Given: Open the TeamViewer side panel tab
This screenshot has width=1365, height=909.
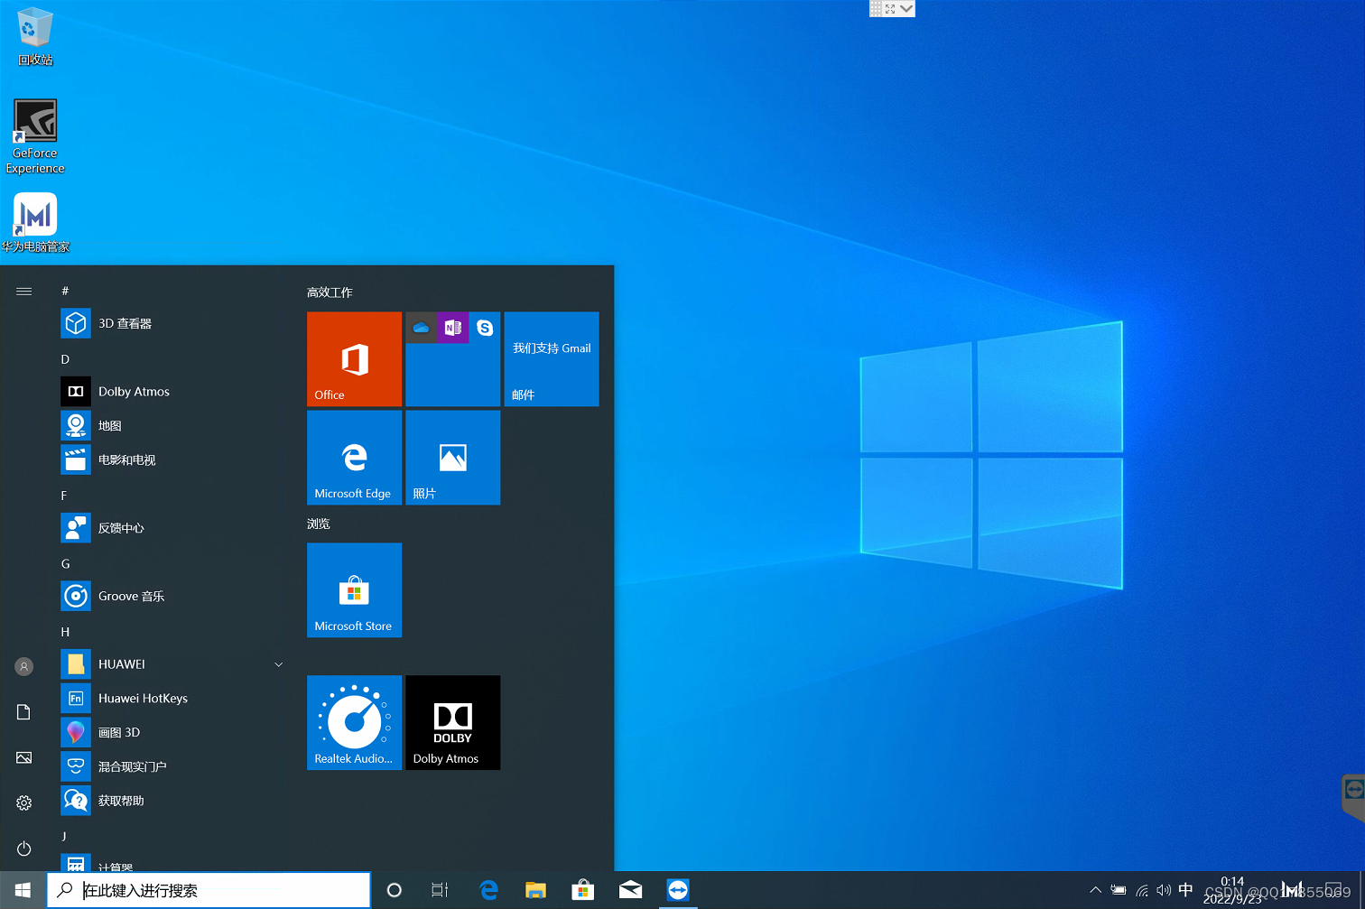Looking at the screenshot, I should 1353,798.
